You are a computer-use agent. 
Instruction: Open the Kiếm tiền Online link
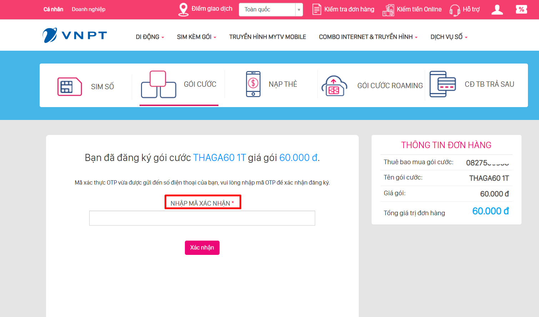419,9
